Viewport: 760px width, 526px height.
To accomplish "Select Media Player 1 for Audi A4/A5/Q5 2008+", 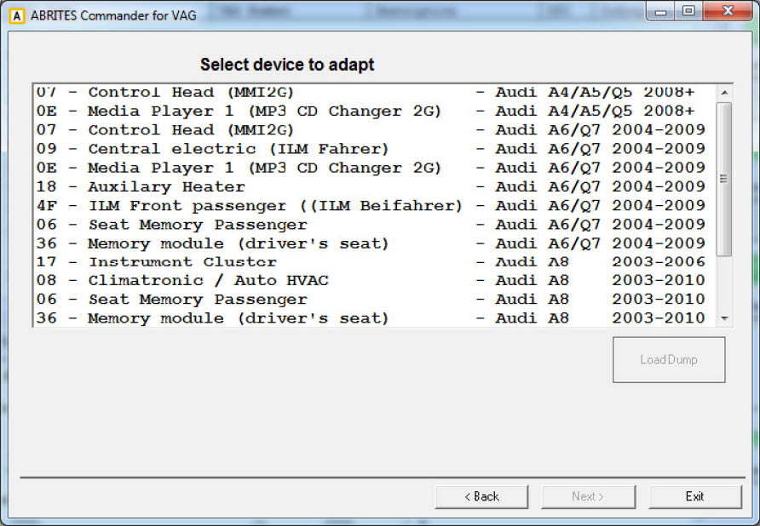I will (371, 111).
